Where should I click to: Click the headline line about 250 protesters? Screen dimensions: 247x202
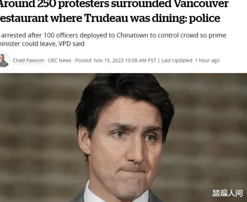tap(114, 4)
